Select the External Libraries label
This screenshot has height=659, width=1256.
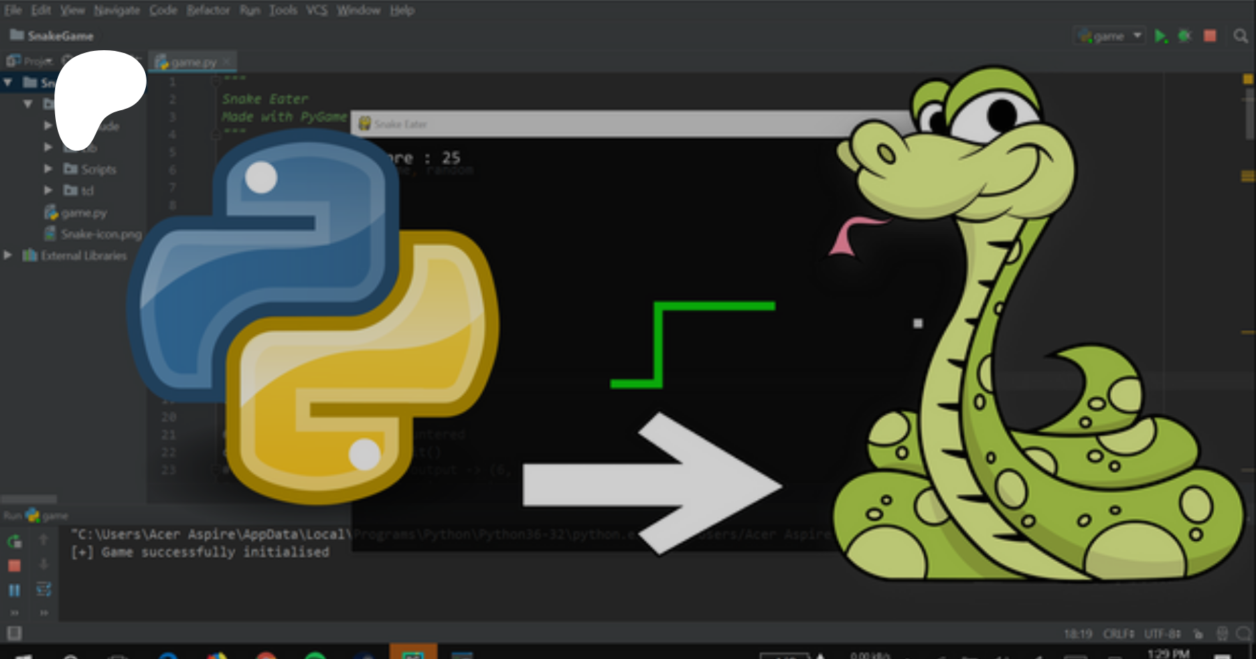[x=84, y=256]
